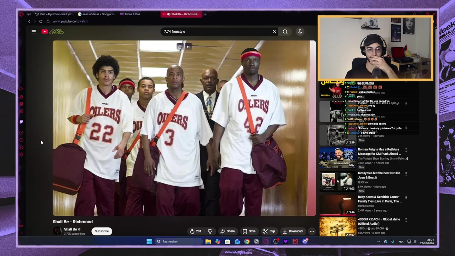Viewport: 455px width, 256px height.
Task: Click the Rechercher taskbar search box
Action: [x=179, y=241]
